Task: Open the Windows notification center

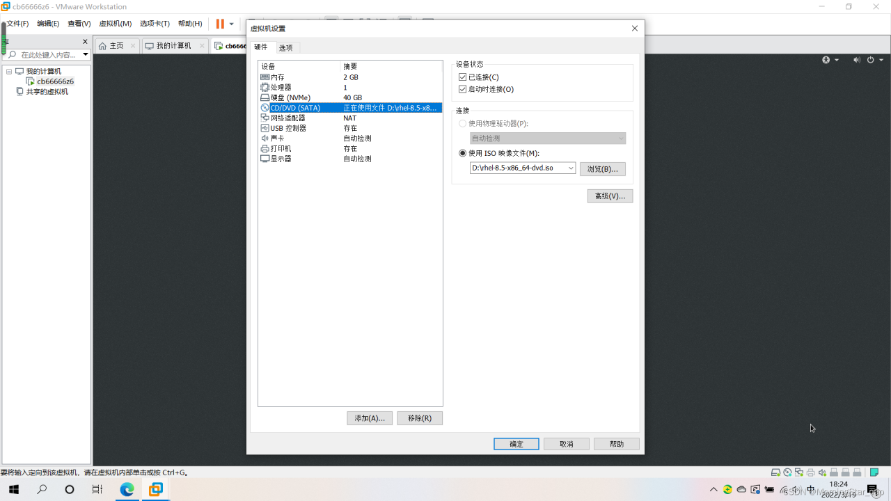Action: [x=872, y=489]
